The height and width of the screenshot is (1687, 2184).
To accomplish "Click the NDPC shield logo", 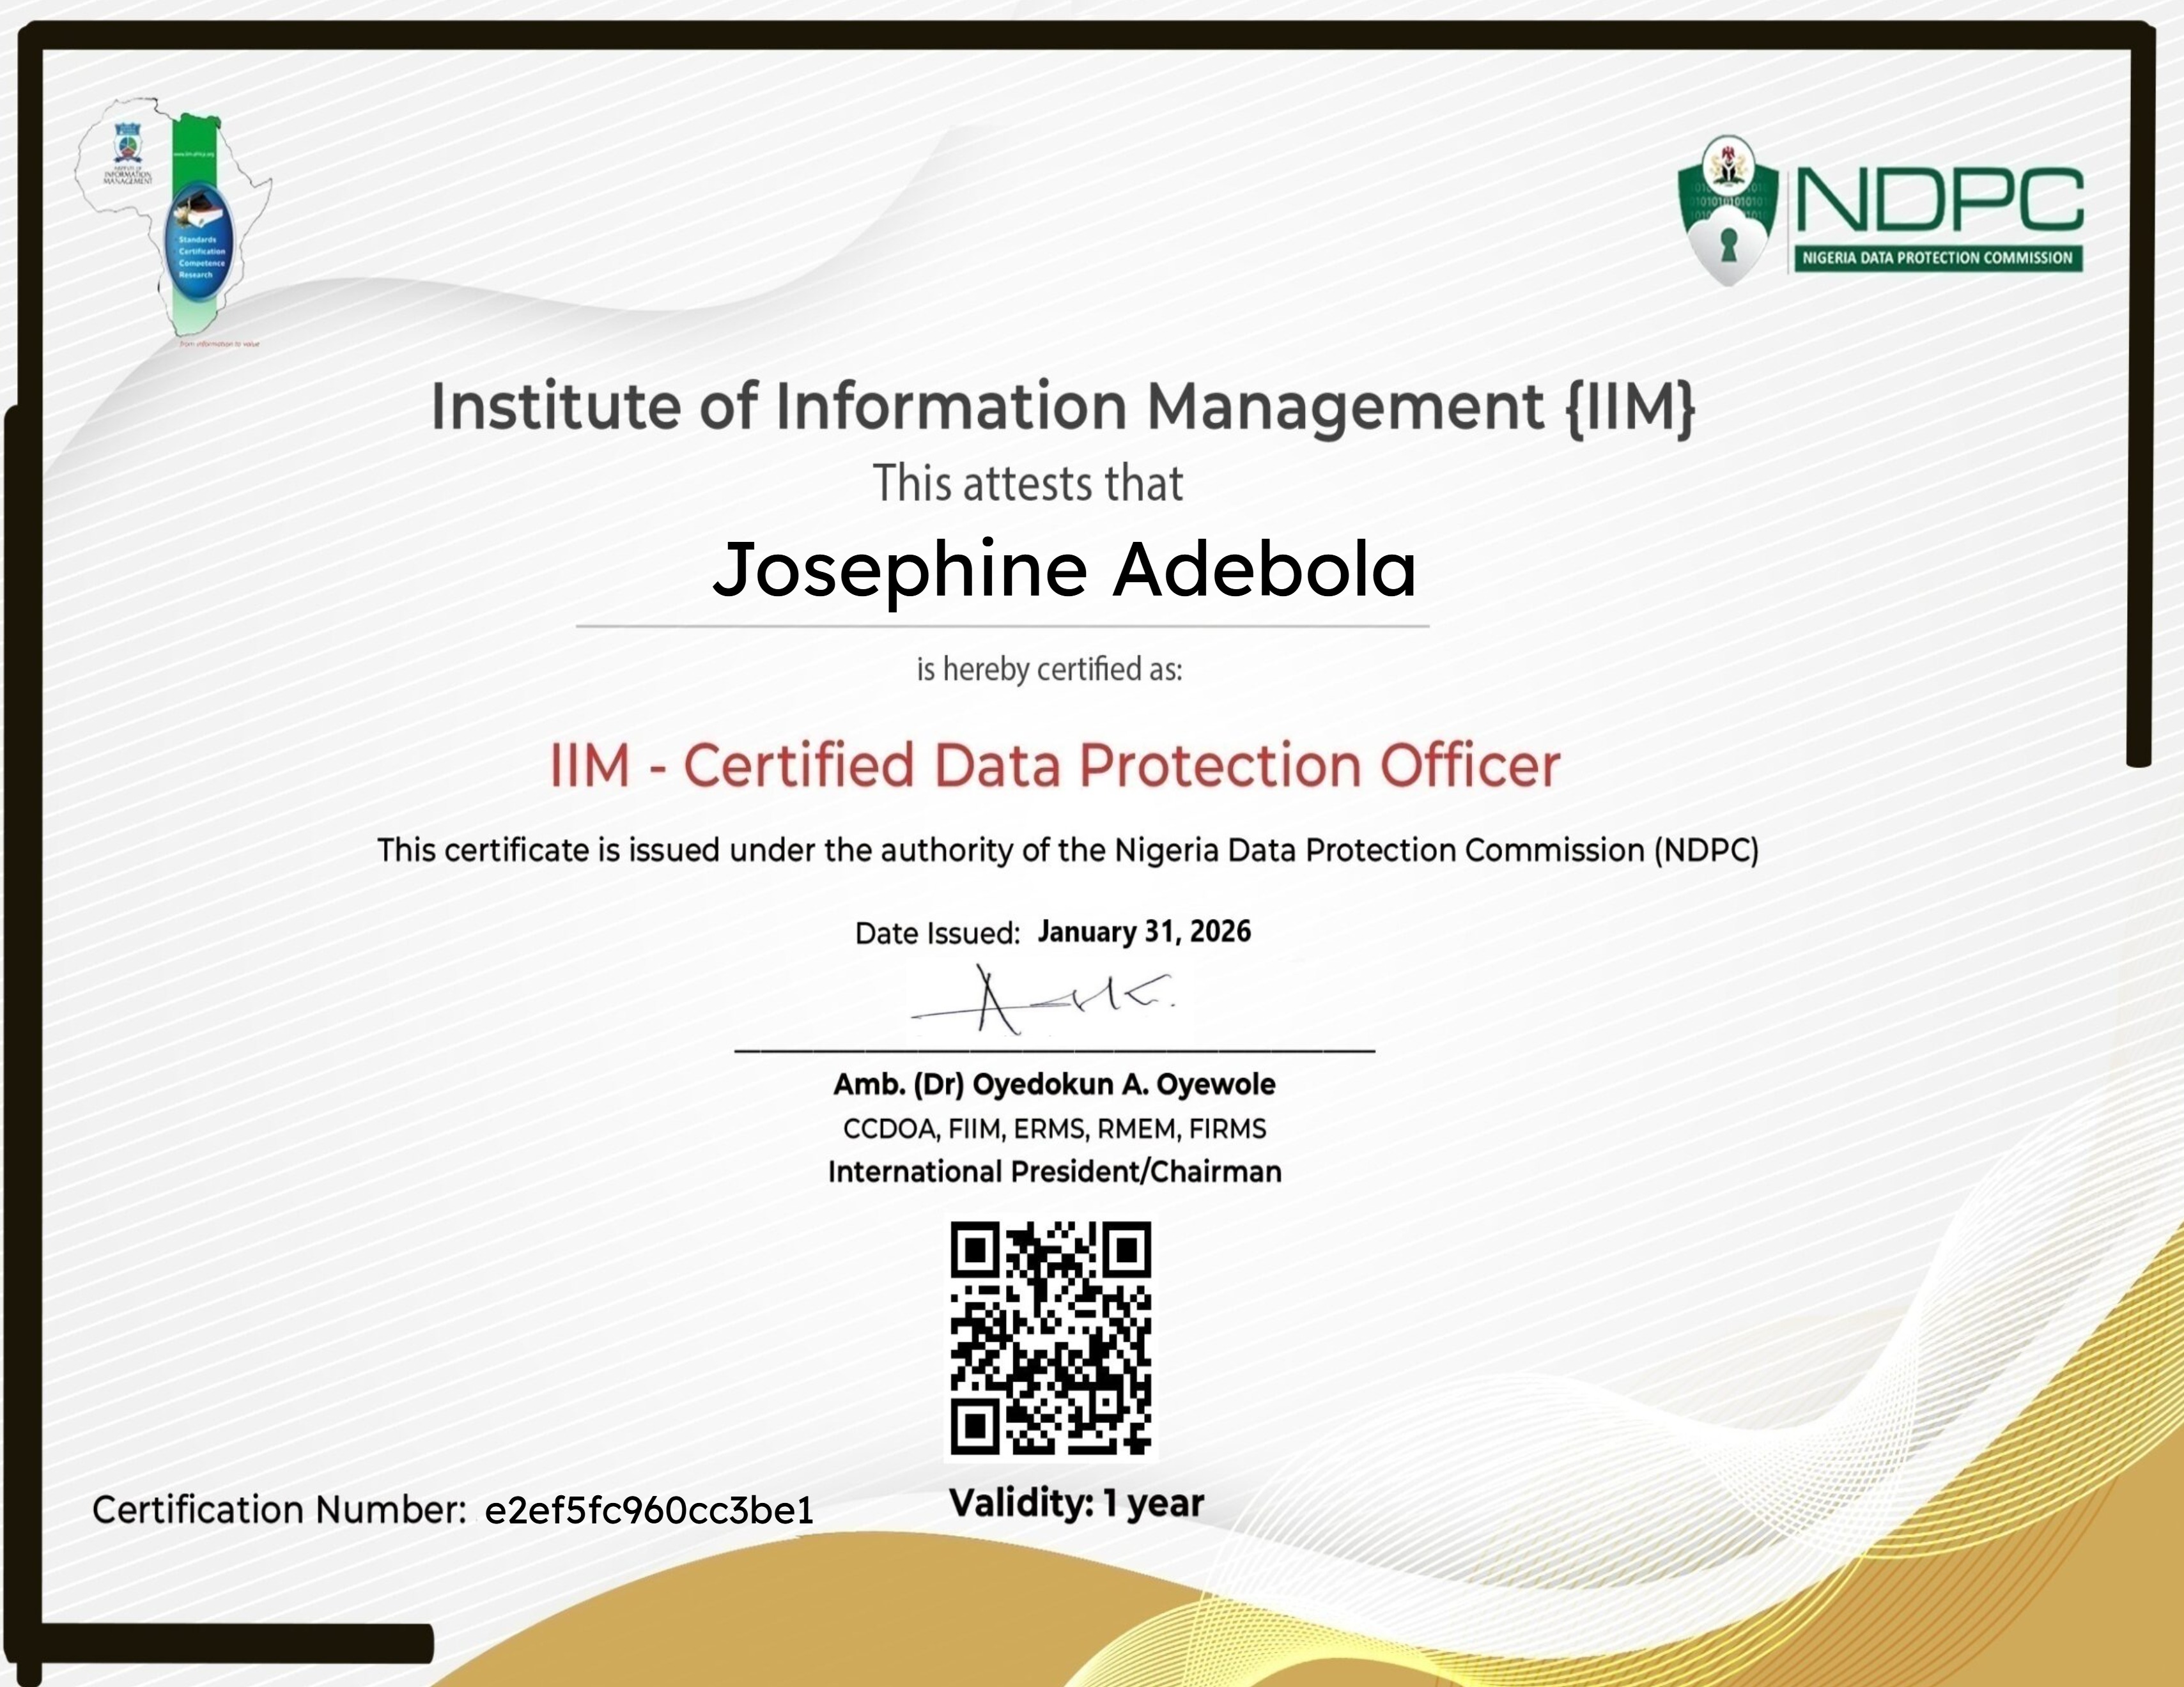I will point(1728,211).
